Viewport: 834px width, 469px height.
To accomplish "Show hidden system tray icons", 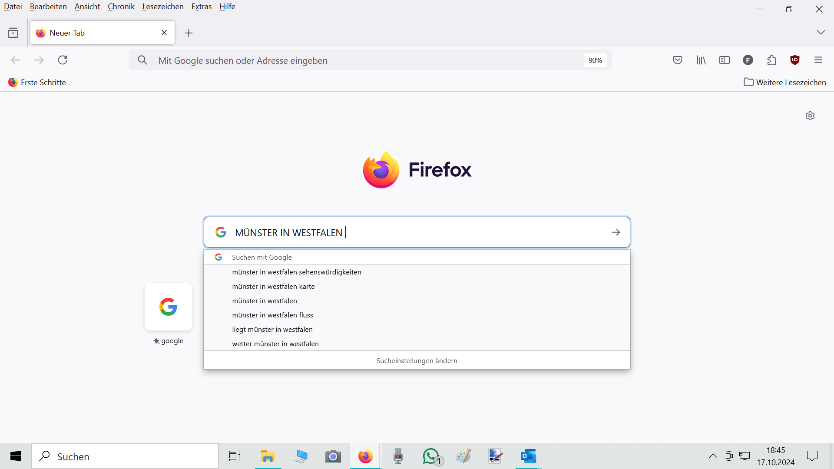I will (713, 456).
